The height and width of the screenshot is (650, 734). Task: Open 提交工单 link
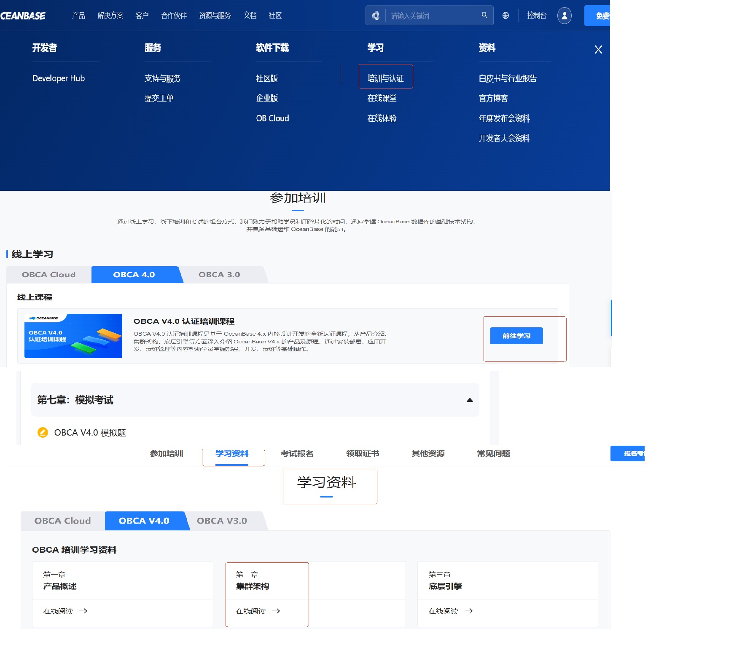click(159, 98)
